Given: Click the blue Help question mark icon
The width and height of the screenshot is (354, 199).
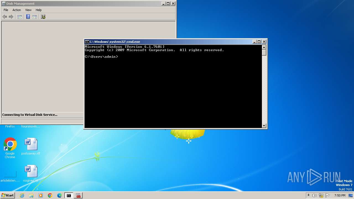Looking at the screenshot, I should tap(28, 17).
